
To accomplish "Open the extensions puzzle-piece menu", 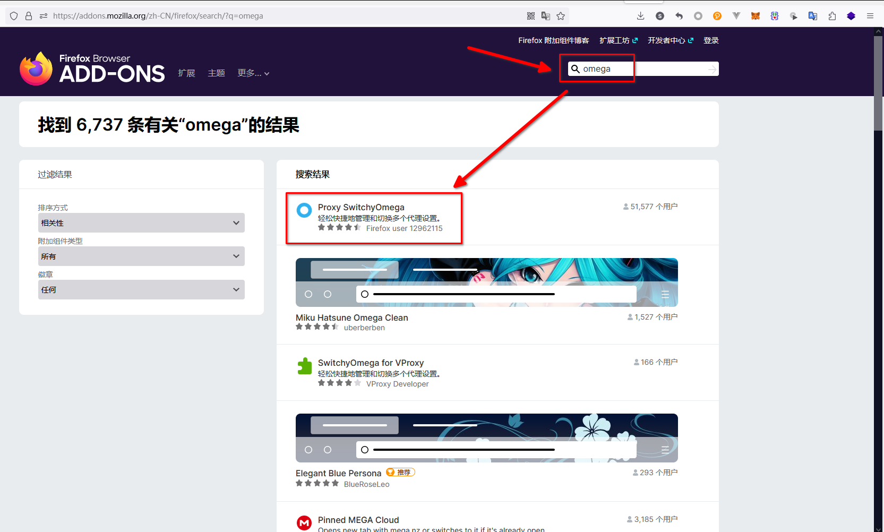I will point(832,16).
